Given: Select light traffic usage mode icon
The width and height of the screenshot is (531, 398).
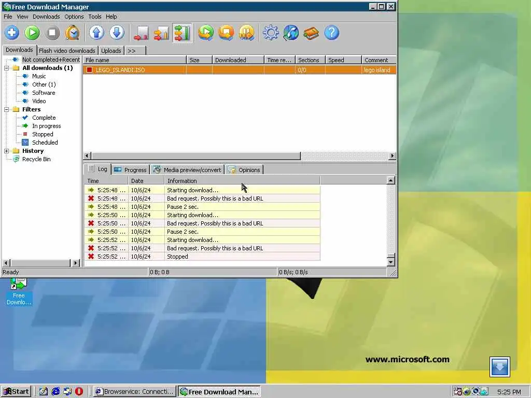Looking at the screenshot, I should (x=141, y=33).
